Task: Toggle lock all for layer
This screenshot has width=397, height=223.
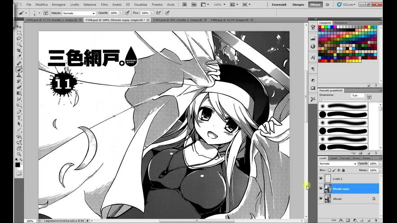Action: click(343, 170)
